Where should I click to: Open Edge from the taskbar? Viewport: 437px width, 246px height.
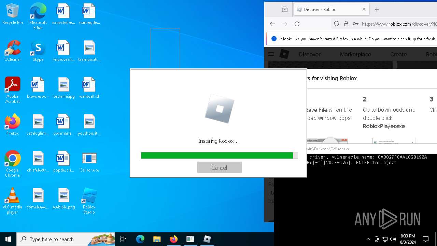click(x=140, y=239)
